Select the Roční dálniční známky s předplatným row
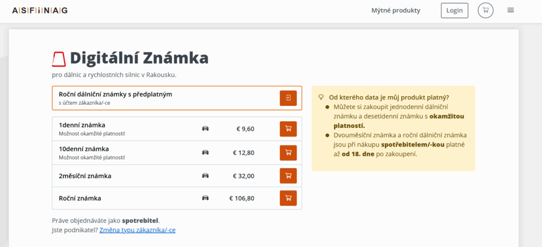This screenshot has height=247, width=542. point(177,98)
